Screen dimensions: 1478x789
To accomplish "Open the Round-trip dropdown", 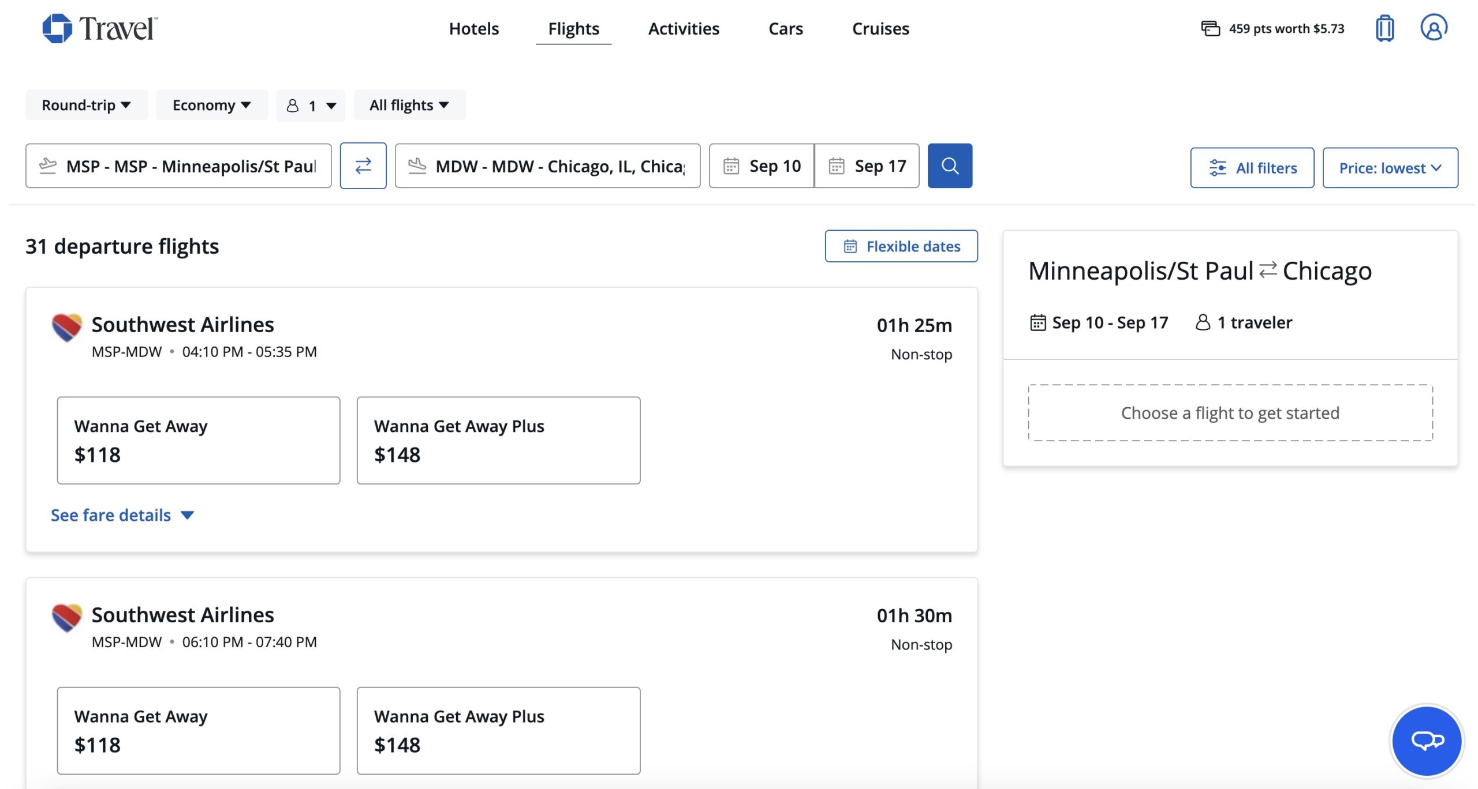I will 87,105.
